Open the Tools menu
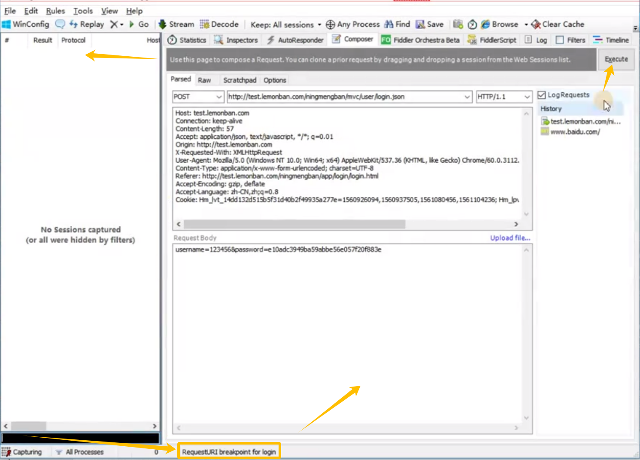The height and width of the screenshot is (460, 640). 83,11
